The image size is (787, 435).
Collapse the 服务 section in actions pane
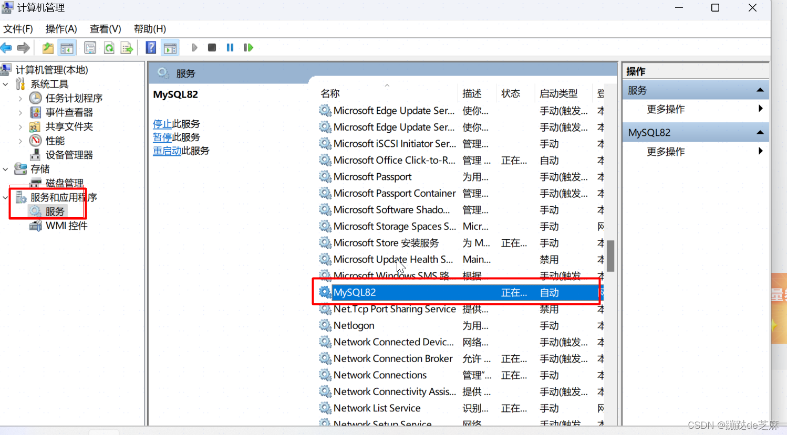coord(760,90)
